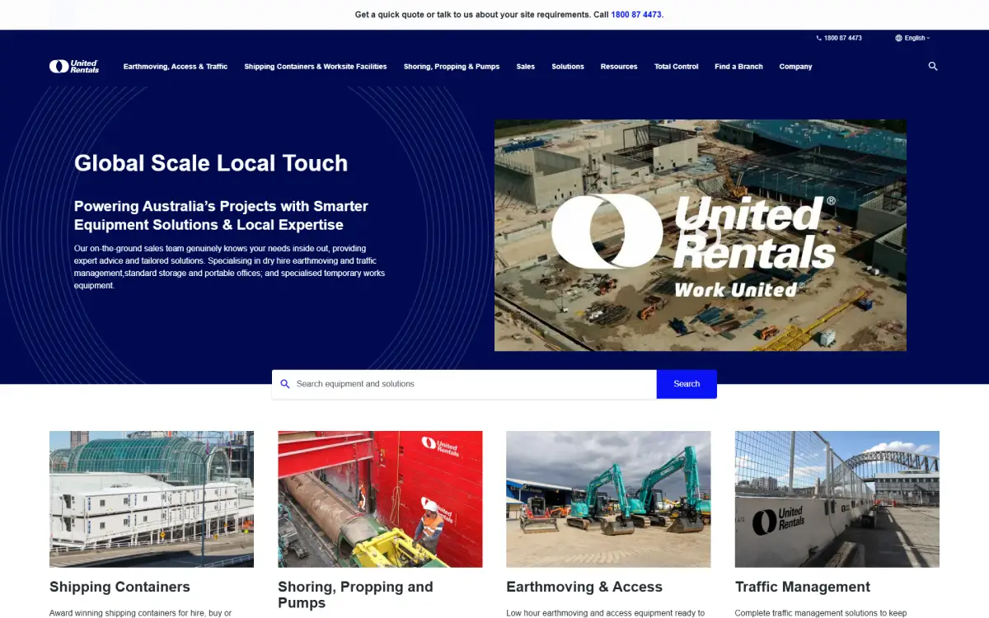Play the United Rentals hero video

[x=701, y=236]
